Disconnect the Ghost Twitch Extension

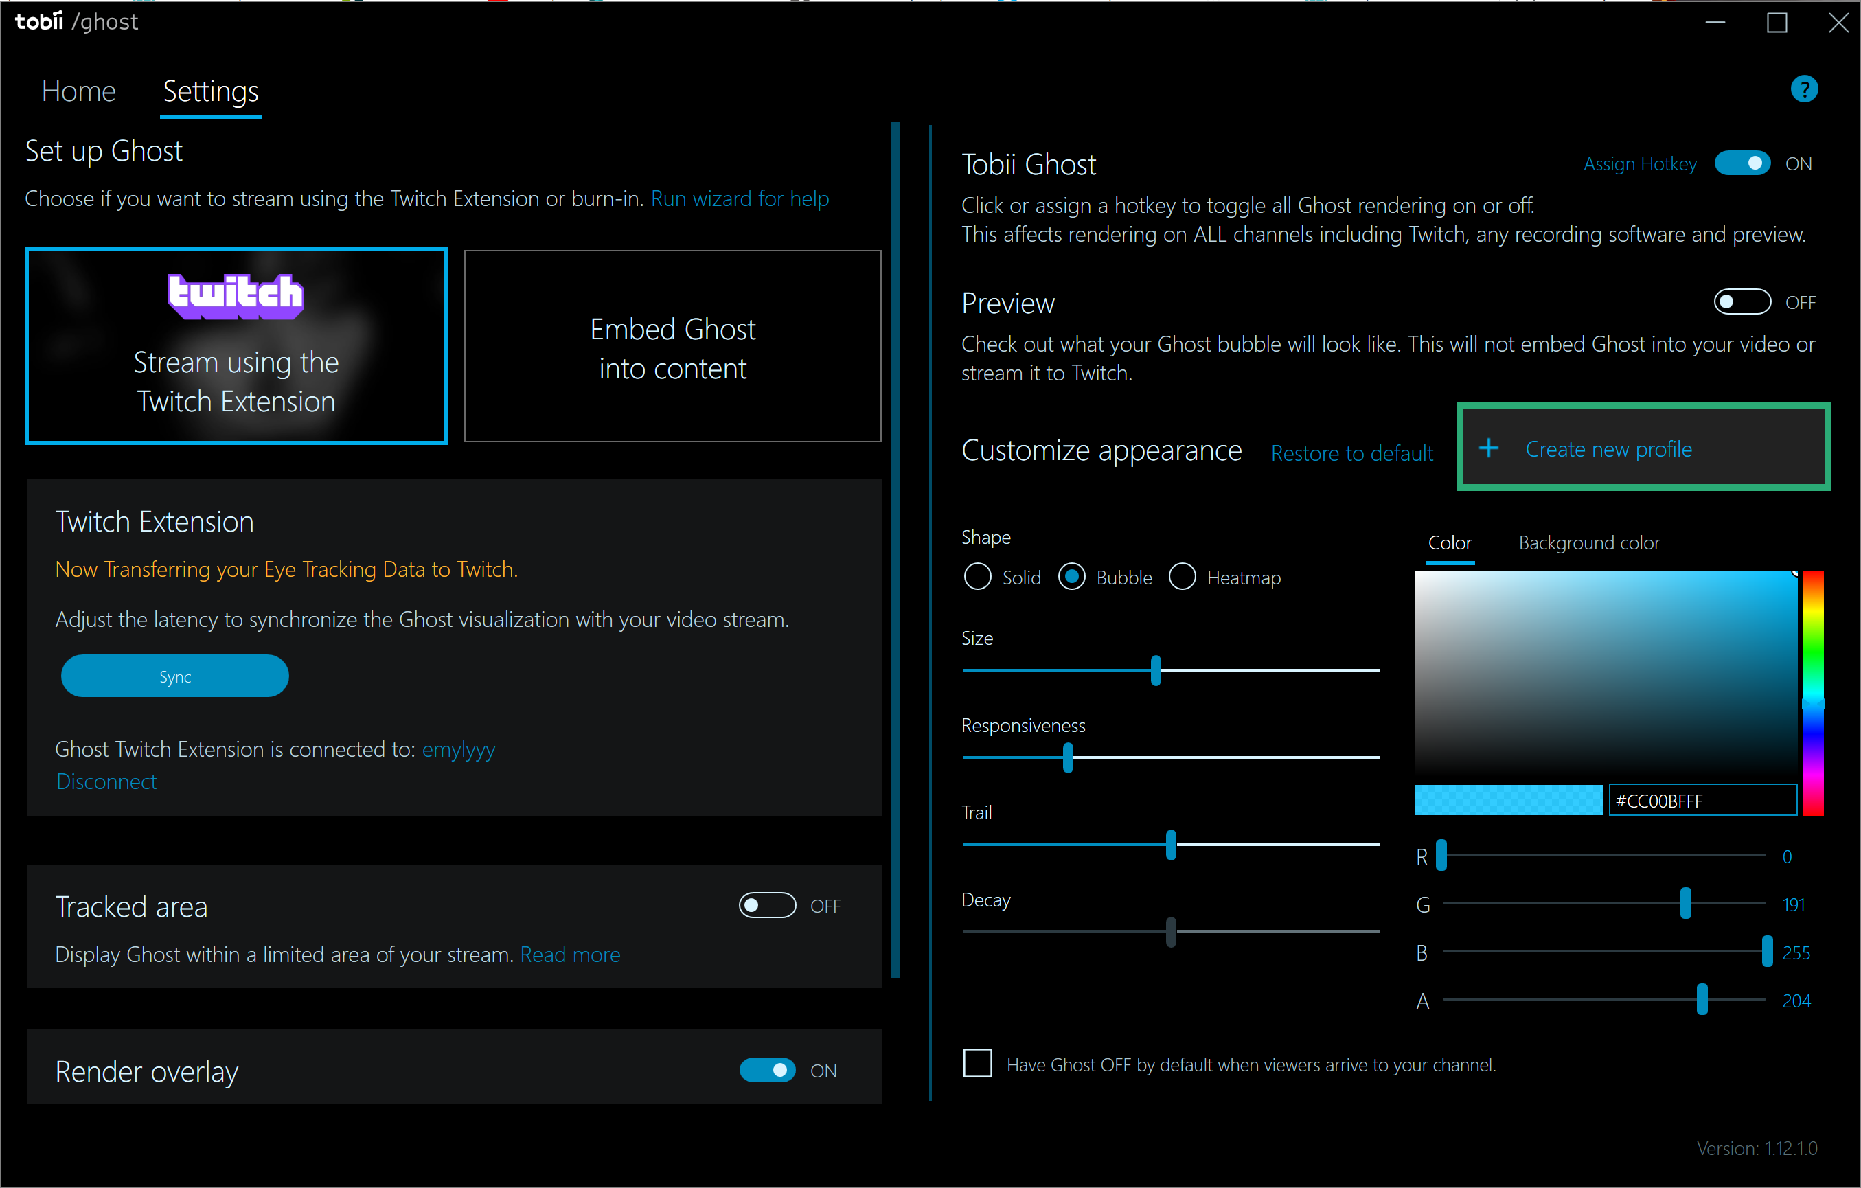click(106, 781)
